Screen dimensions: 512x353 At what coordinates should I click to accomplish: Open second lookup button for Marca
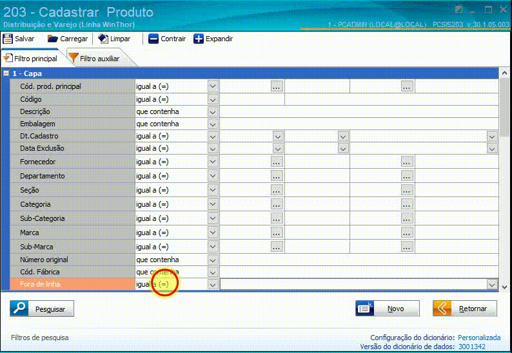tap(406, 233)
